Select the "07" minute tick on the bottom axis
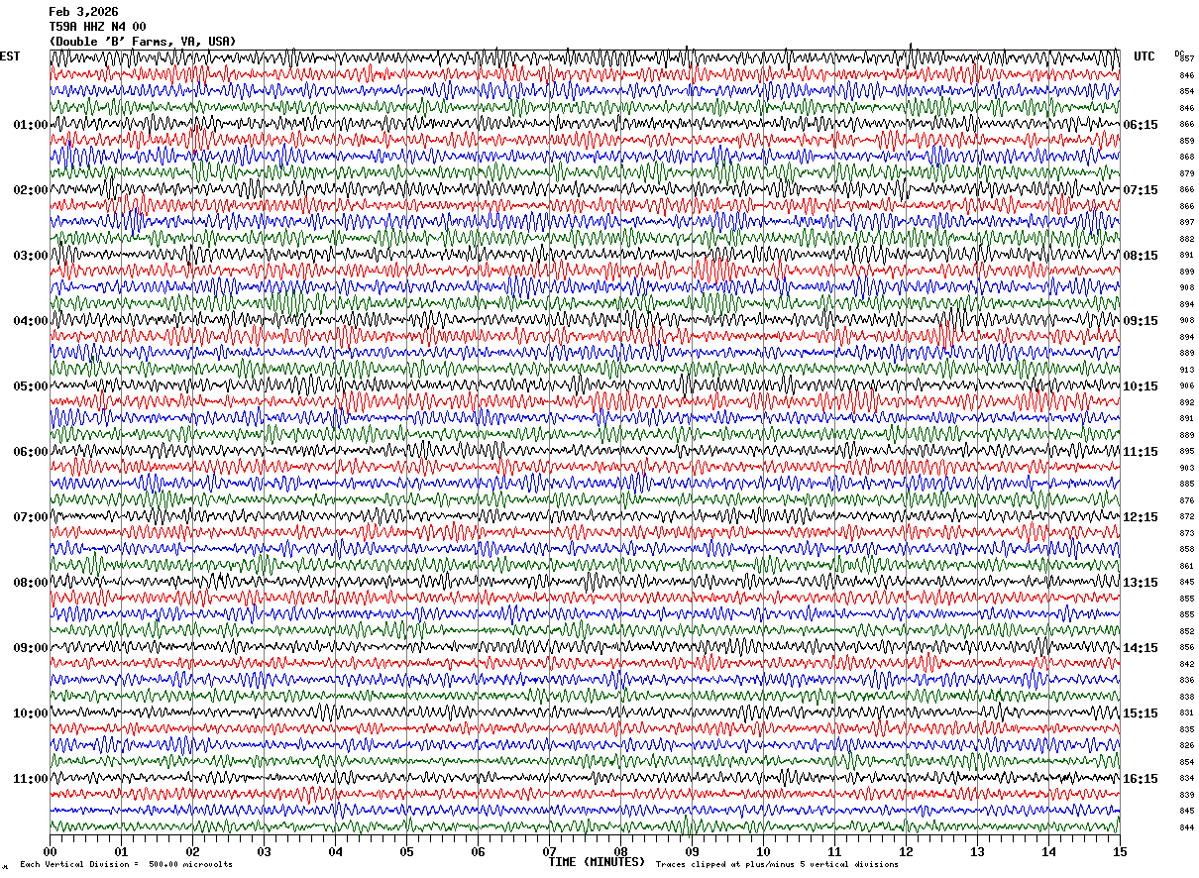Image resolution: width=1199 pixels, height=878 pixels. click(549, 851)
